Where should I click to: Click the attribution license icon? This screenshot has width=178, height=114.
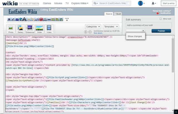pyautogui.click(x=86, y=32)
